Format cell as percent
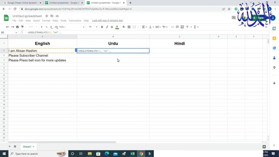Viewport: 279px width, 157px height. click(47, 27)
